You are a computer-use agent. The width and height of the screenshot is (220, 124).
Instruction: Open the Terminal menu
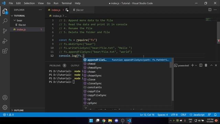tap(66, 3)
